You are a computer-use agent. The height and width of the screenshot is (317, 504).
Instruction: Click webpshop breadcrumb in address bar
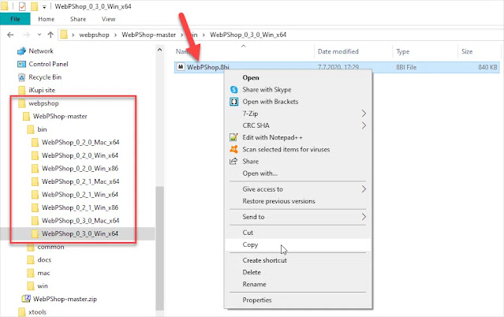point(94,35)
